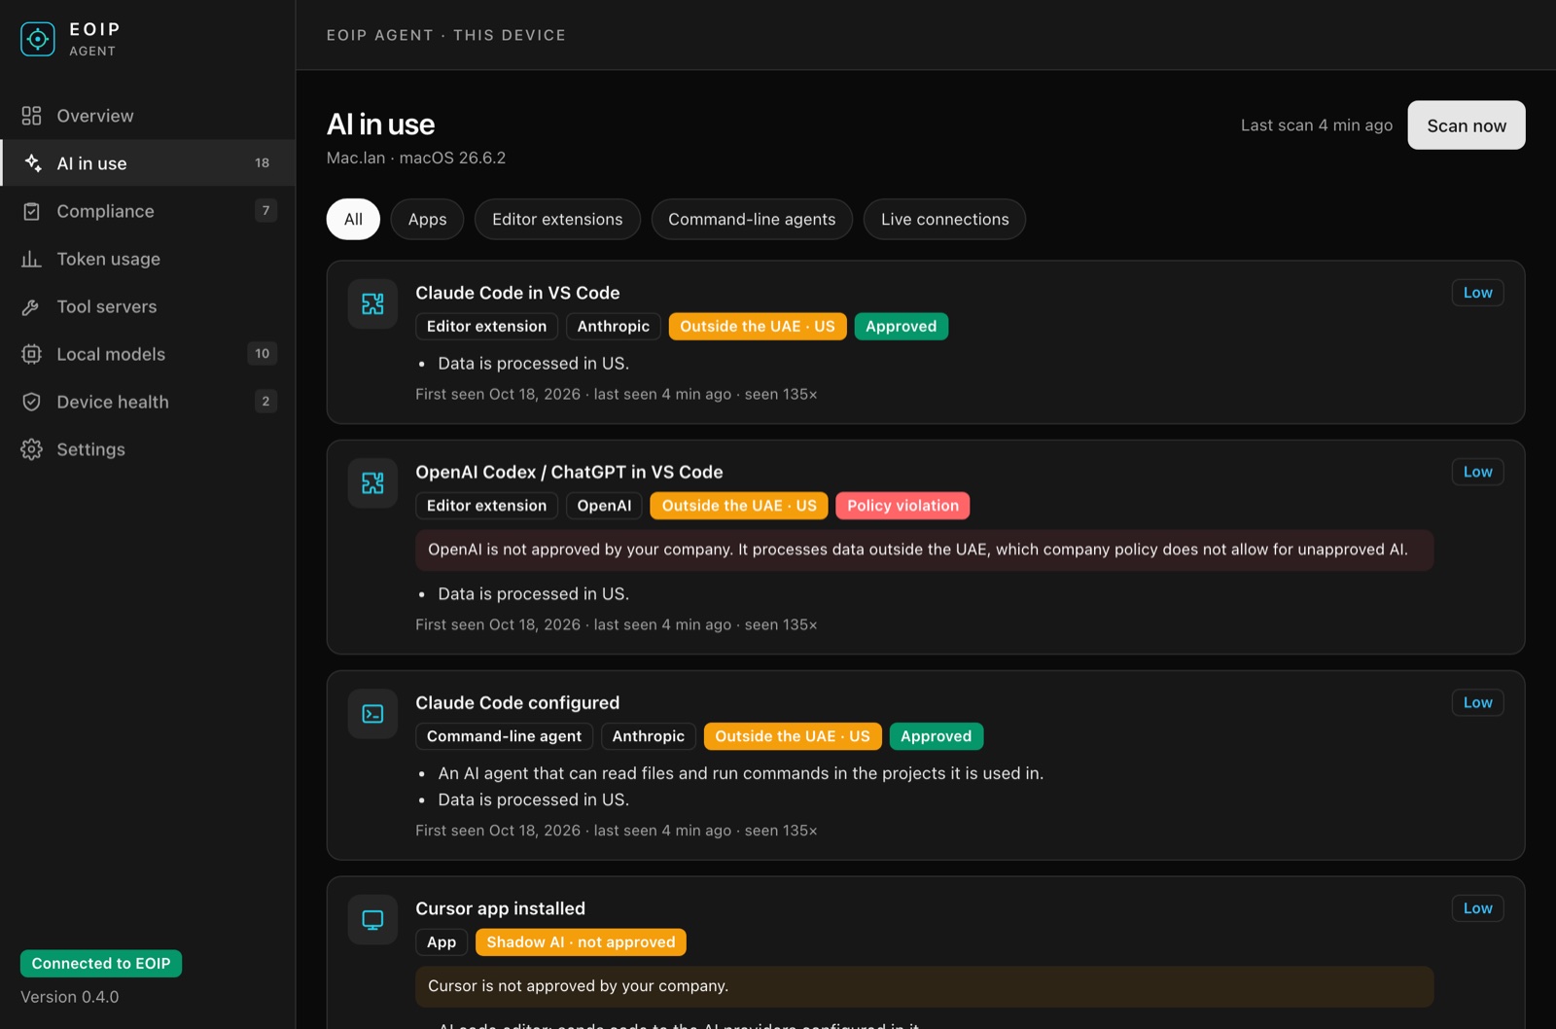Click the Local models chip icon
Image resolution: width=1556 pixels, height=1029 pixels.
(x=31, y=354)
